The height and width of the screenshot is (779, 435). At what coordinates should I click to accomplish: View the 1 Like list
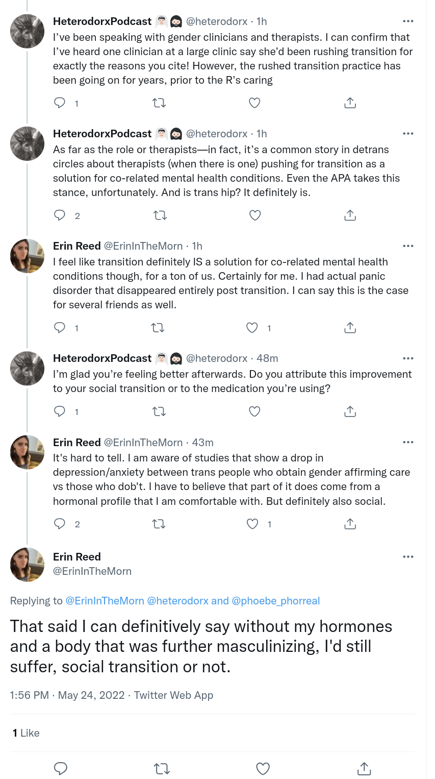point(26,733)
